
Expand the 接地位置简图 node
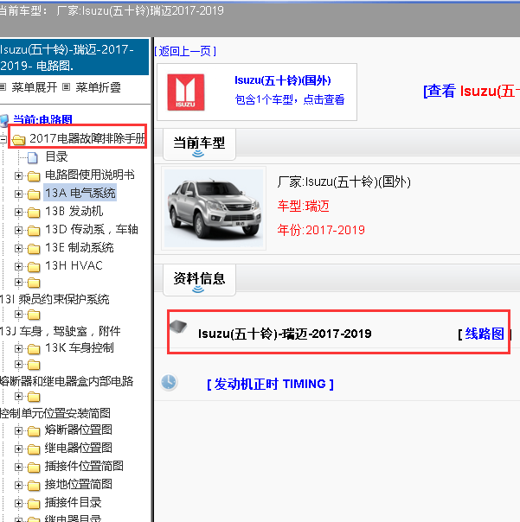click(x=18, y=486)
